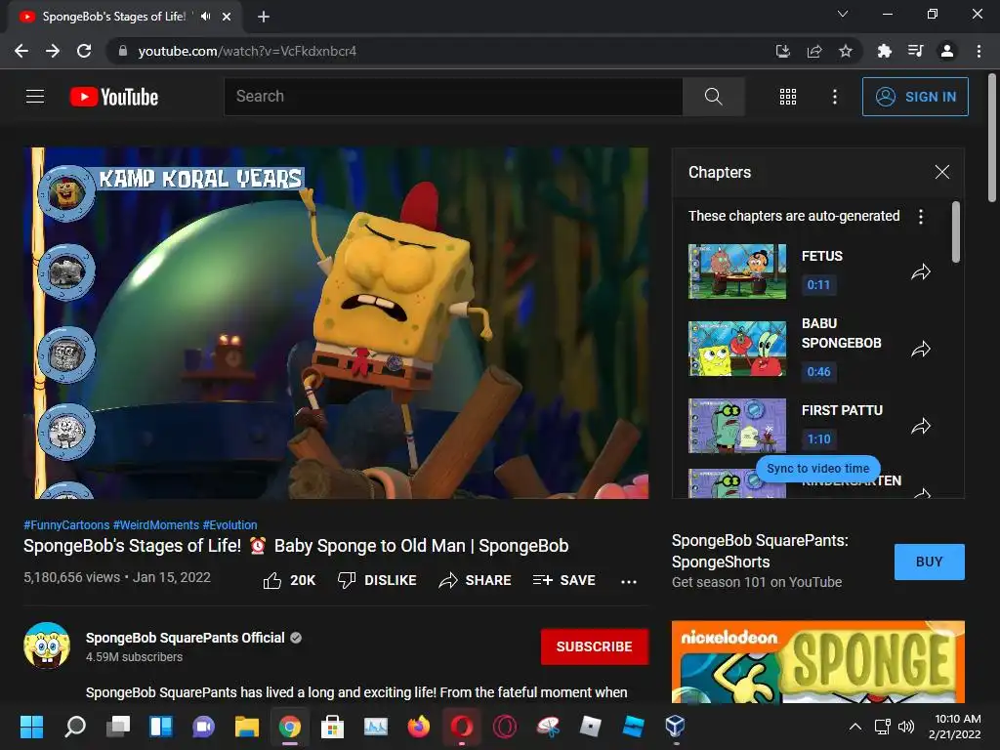Click BUY for SpongeShorts season
This screenshot has width=1000, height=750.
pyautogui.click(x=929, y=562)
